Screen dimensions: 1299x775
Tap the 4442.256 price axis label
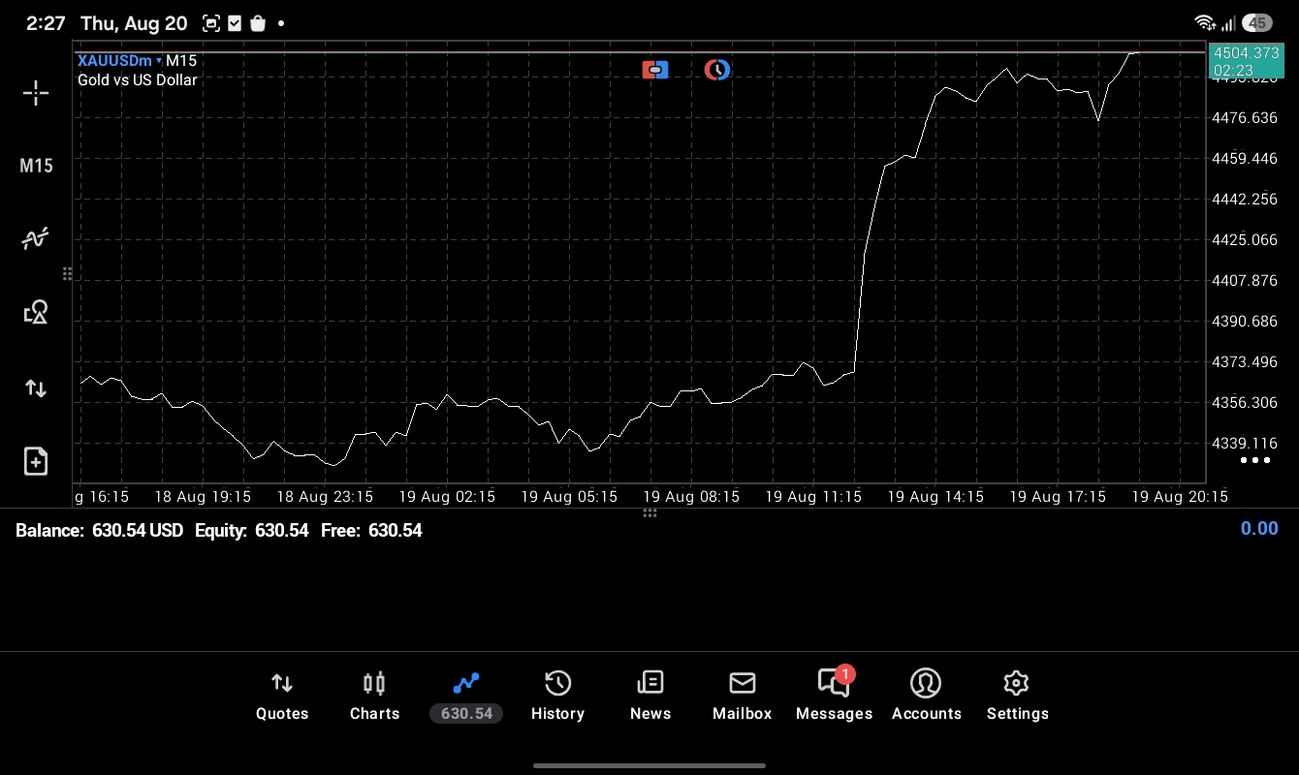point(1245,200)
